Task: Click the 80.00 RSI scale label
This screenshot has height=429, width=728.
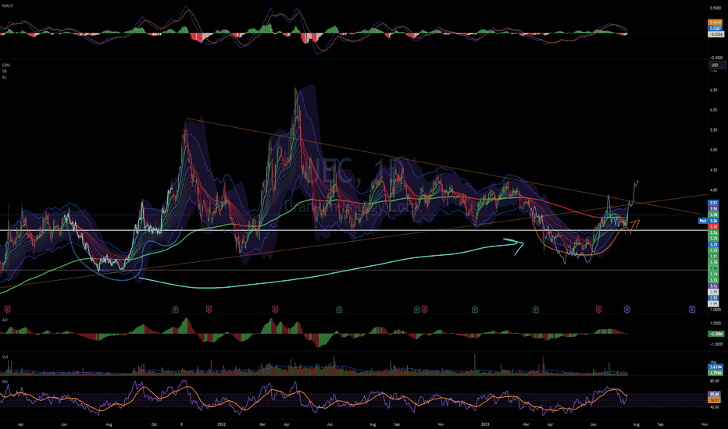Action: pos(715,381)
